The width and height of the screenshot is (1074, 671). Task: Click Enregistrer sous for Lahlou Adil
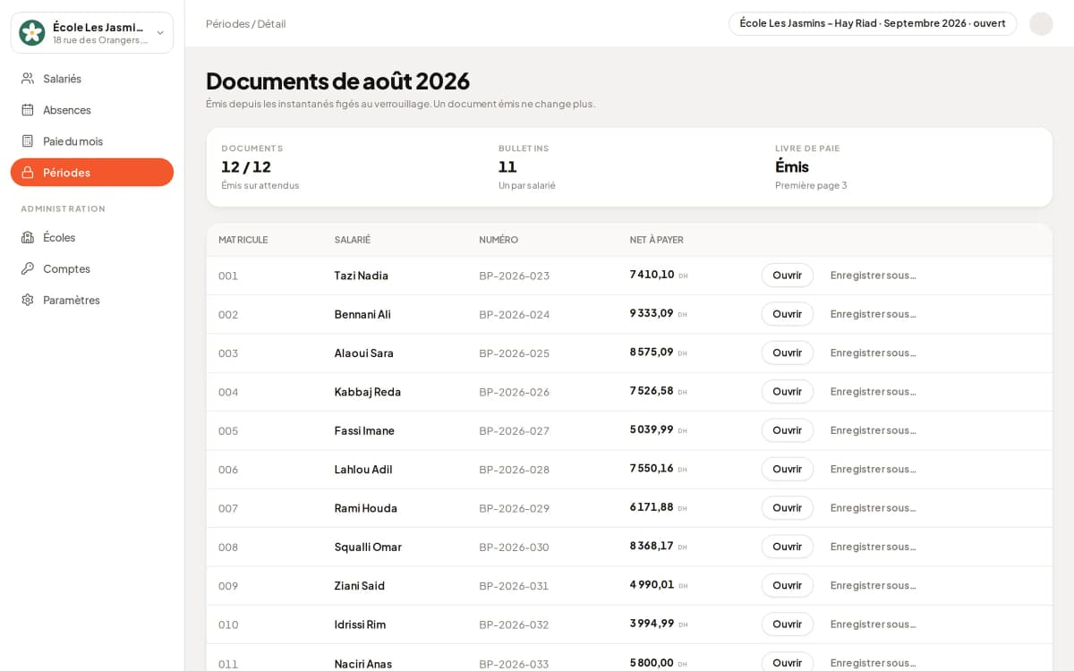pyautogui.click(x=873, y=469)
